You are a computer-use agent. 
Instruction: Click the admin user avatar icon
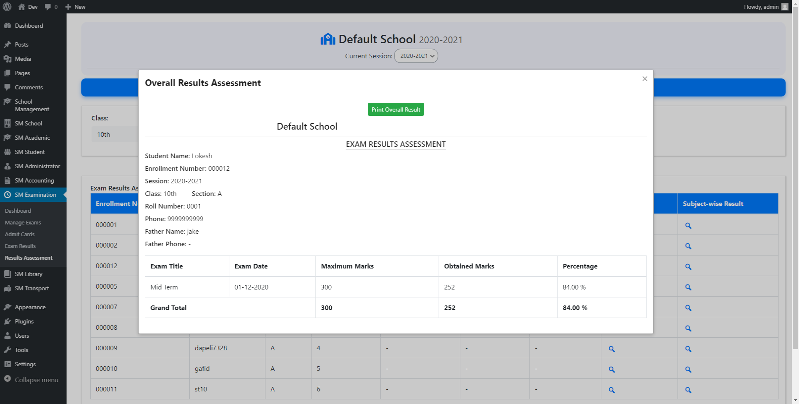784,7
